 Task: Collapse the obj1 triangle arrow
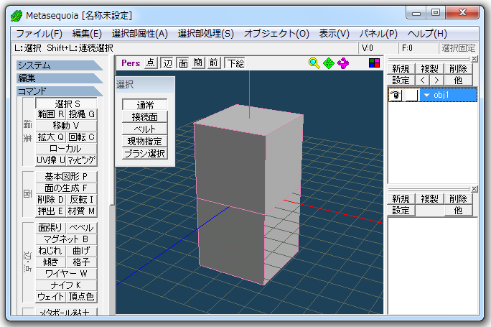click(426, 95)
